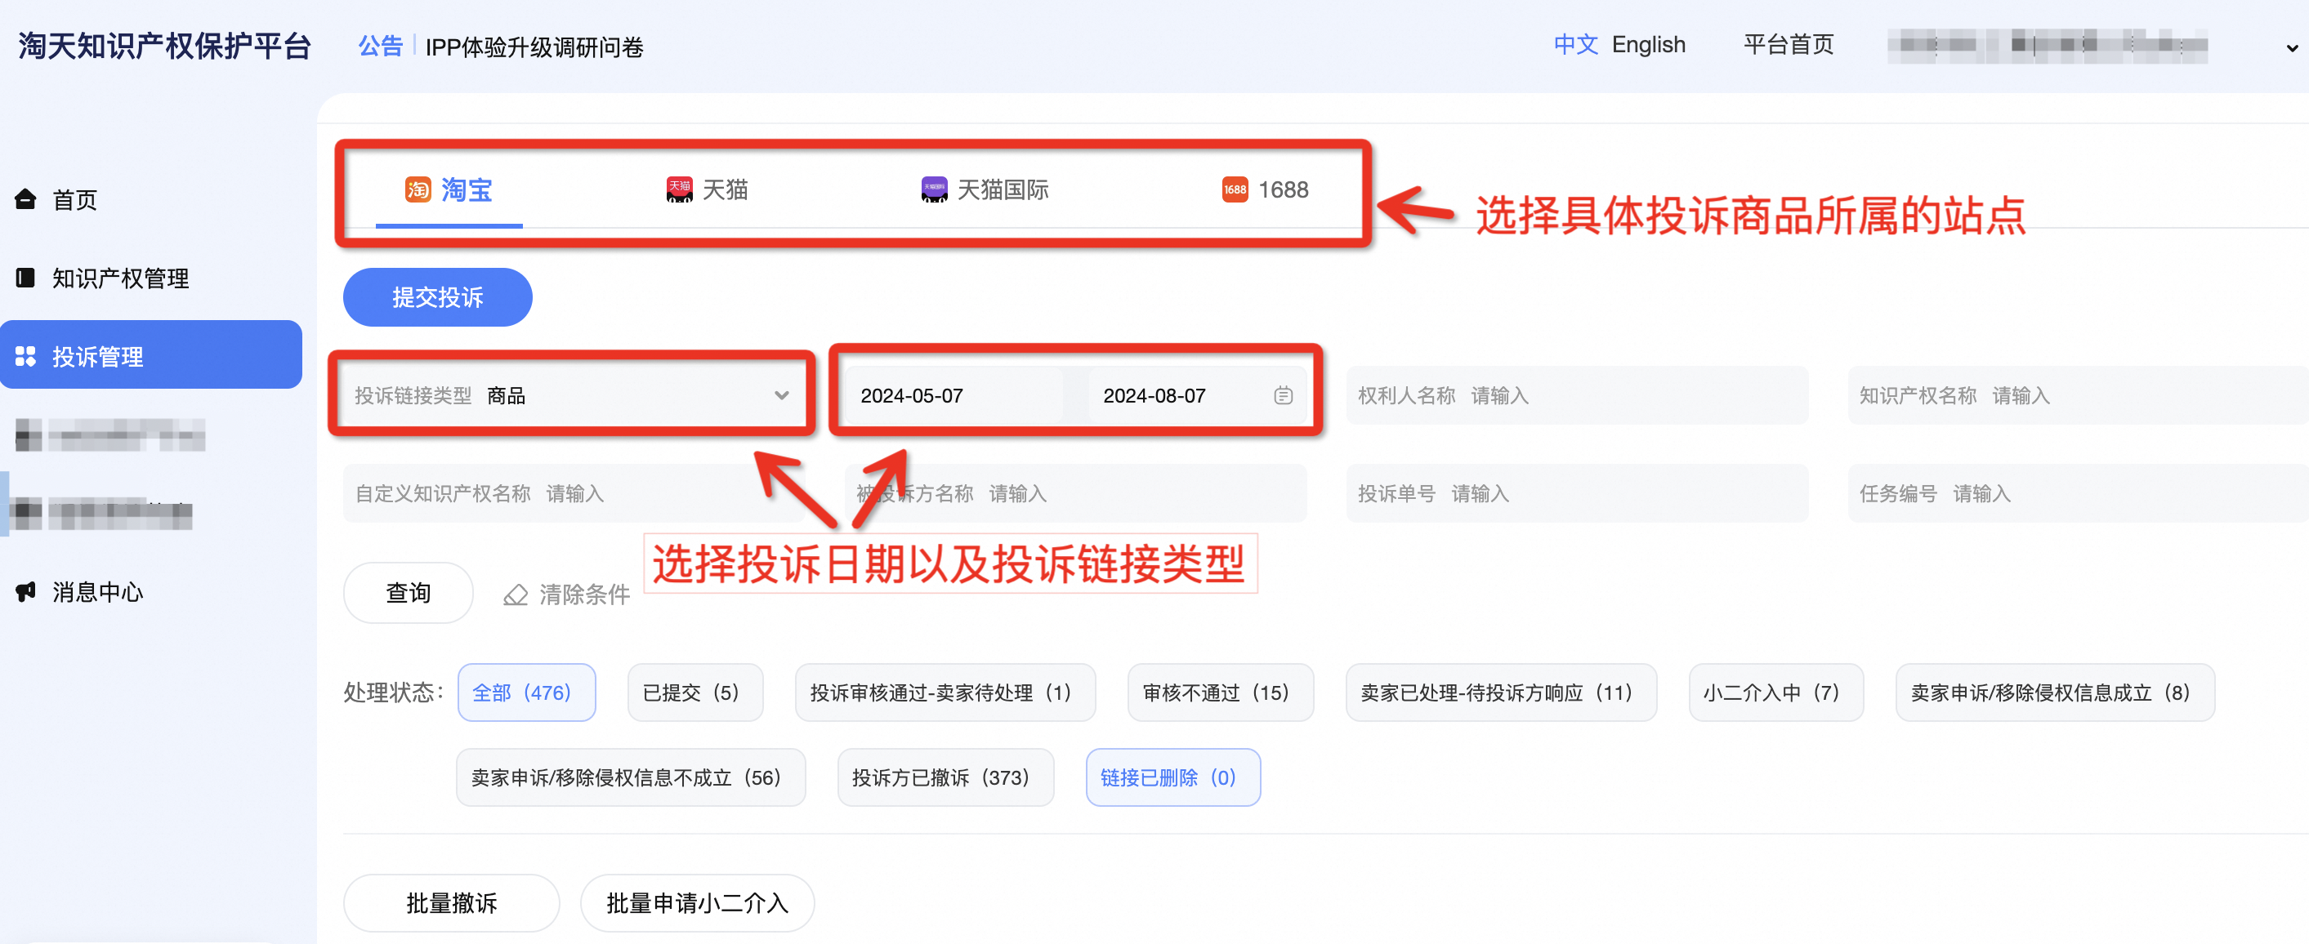2309x944 pixels.
Task: Click the 任务编号 input field
Action: coord(2078,493)
